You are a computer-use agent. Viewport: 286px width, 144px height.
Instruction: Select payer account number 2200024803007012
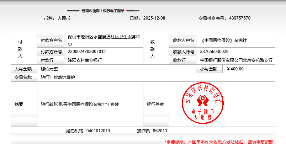tap(87, 52)
